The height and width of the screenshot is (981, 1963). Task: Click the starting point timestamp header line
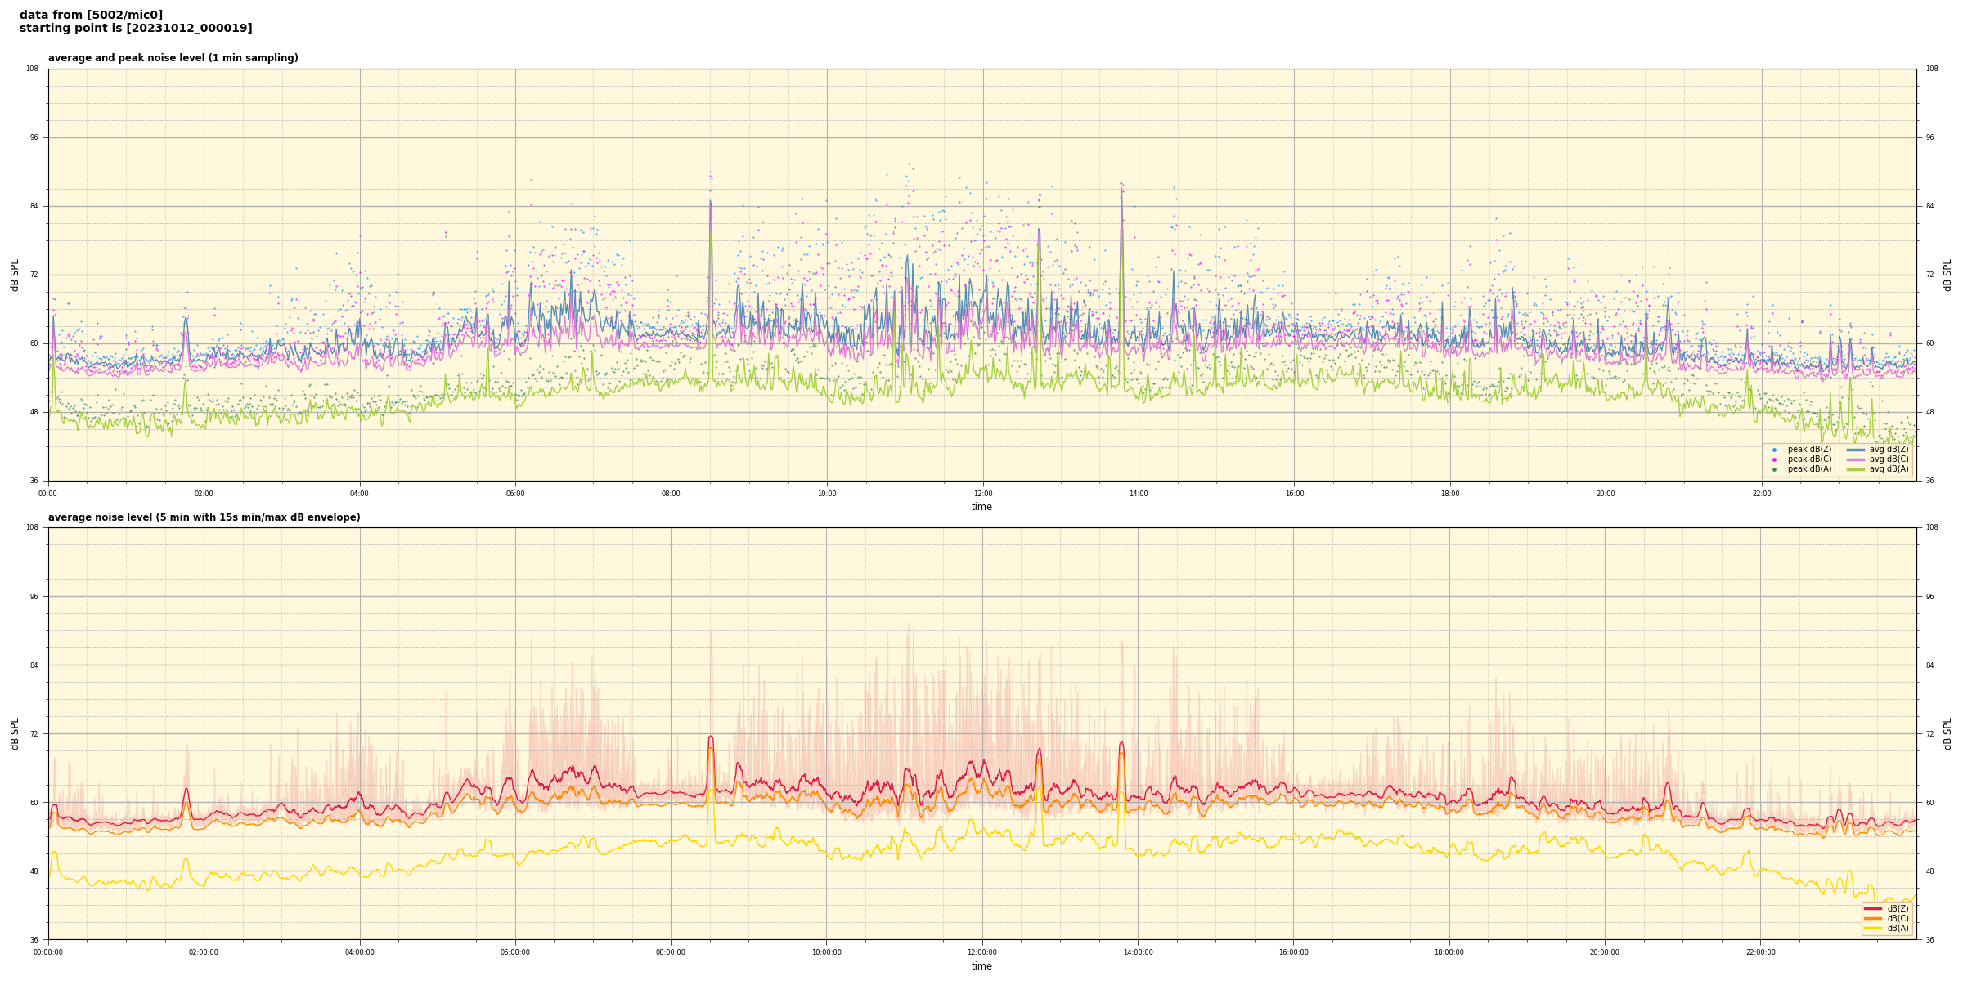tap(136, 29)
